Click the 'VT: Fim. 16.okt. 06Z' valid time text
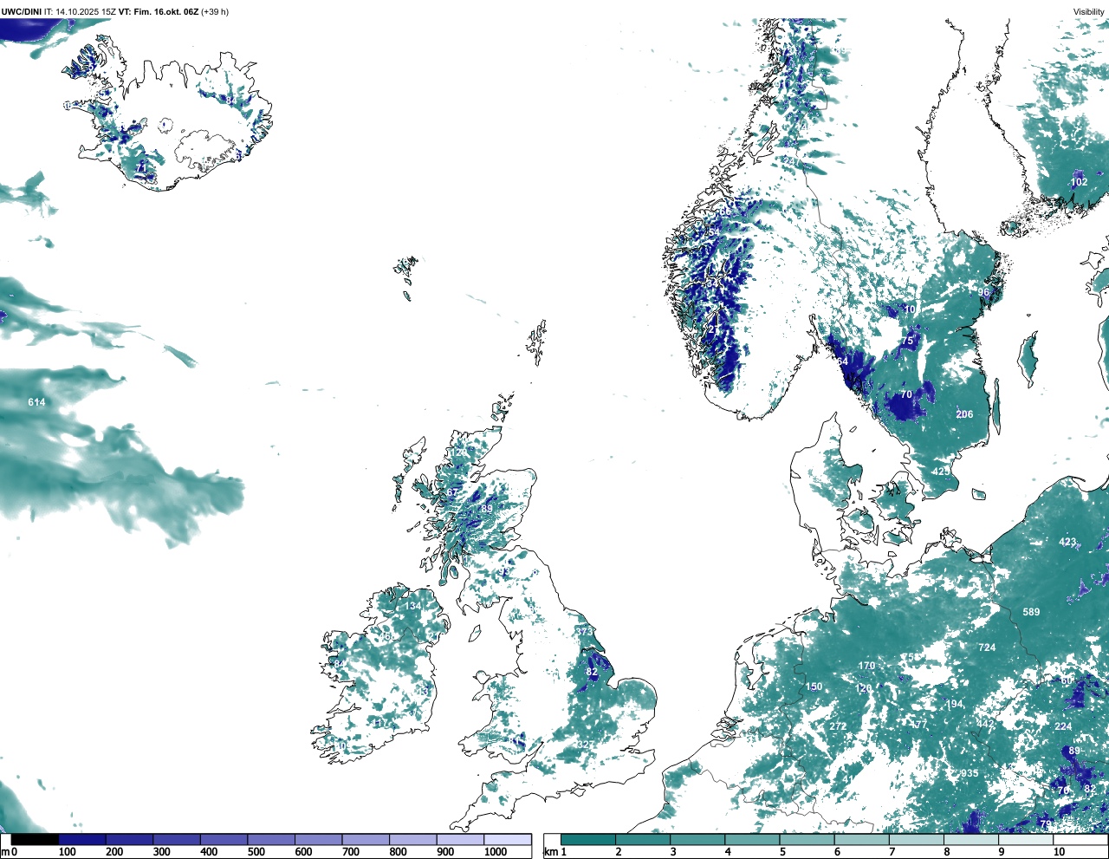 [159, 12]
